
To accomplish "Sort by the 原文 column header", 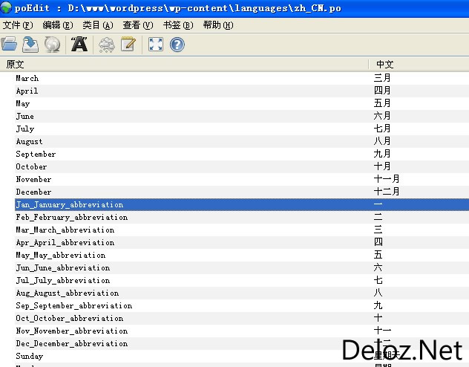I will coord(184,65).
